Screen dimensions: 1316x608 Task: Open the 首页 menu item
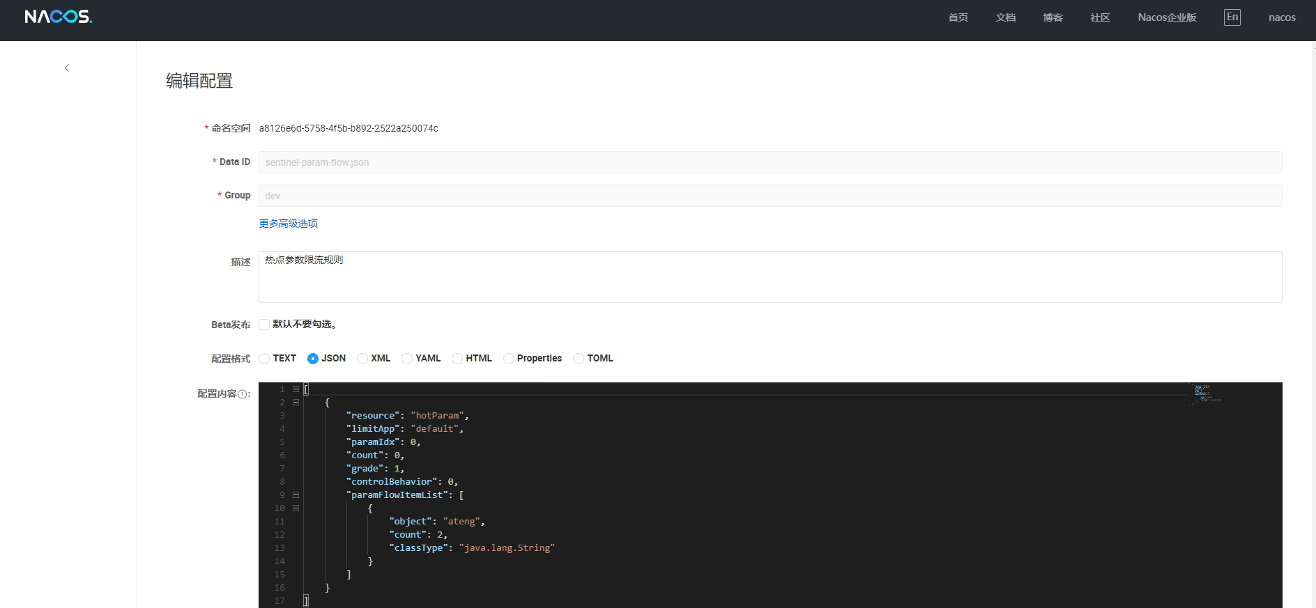click(x=958, y=17)
